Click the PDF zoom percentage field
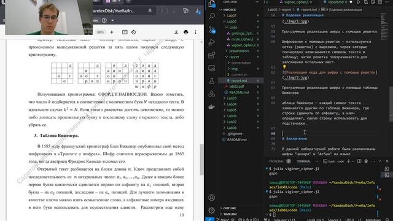 coord(100,32)
